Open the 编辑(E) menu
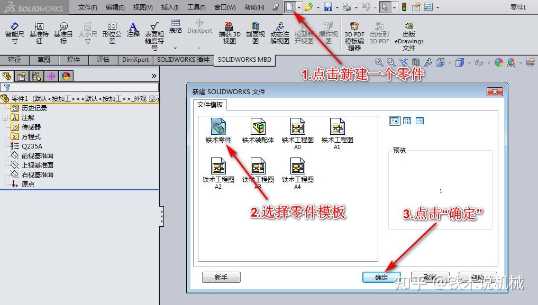This screenshot has height=305, width=538. point(115,7)
